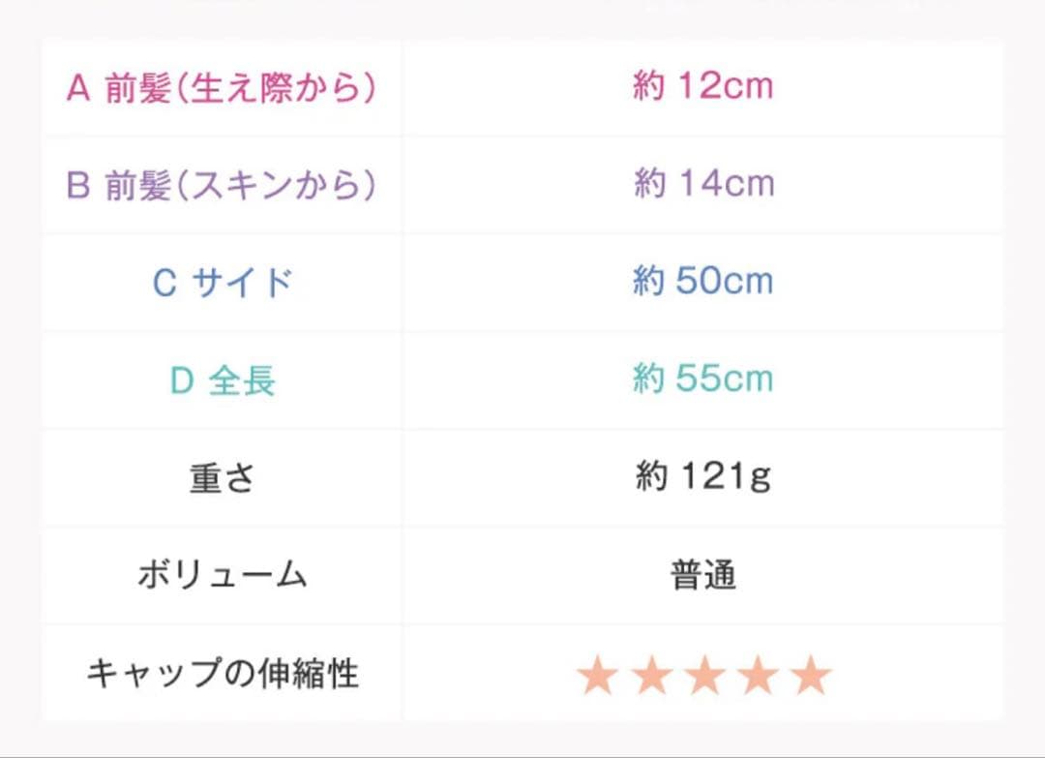The image size is (1045, 758).
Task: Select the fifth, last rating star
Action: tap(811, 676)
